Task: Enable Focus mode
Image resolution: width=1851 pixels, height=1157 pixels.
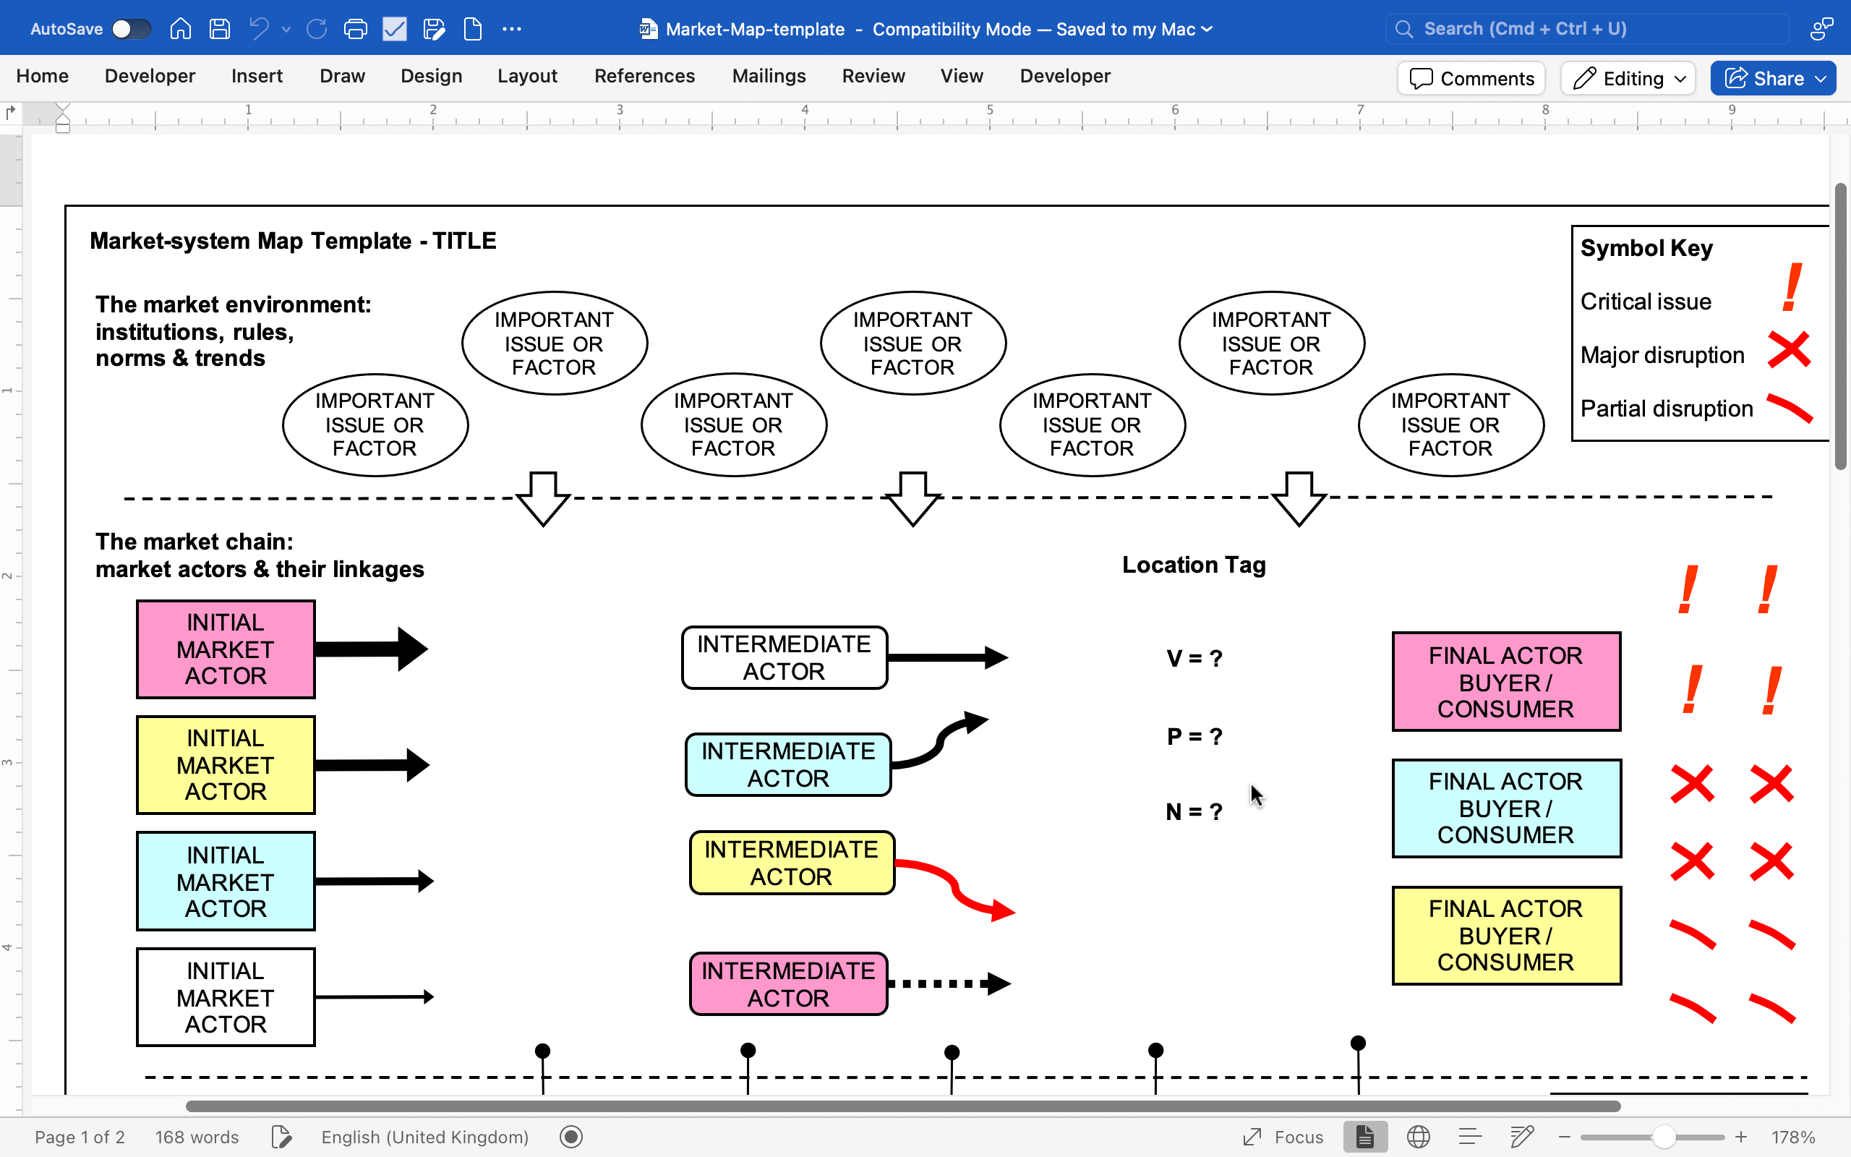Action: [1283, 1137]
